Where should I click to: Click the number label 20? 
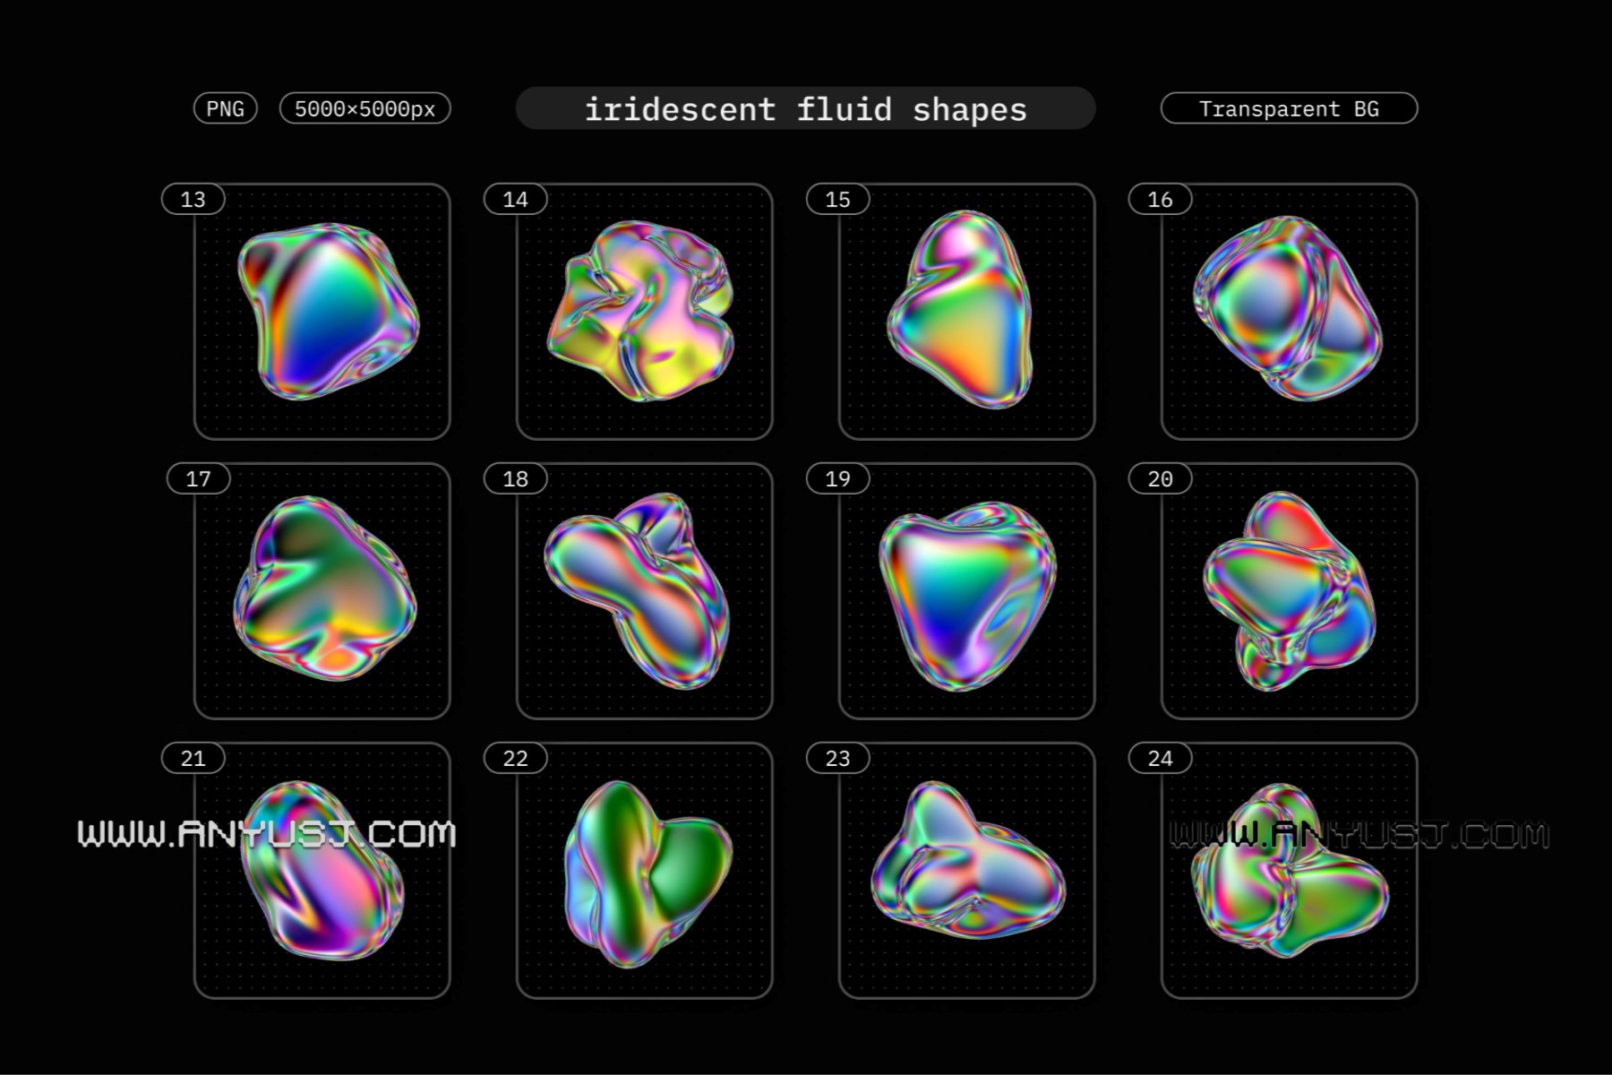[1161, 478]
